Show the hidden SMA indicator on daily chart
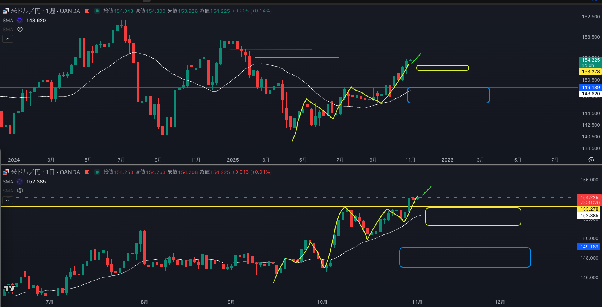602x307 pixels. tap(20, 191)
